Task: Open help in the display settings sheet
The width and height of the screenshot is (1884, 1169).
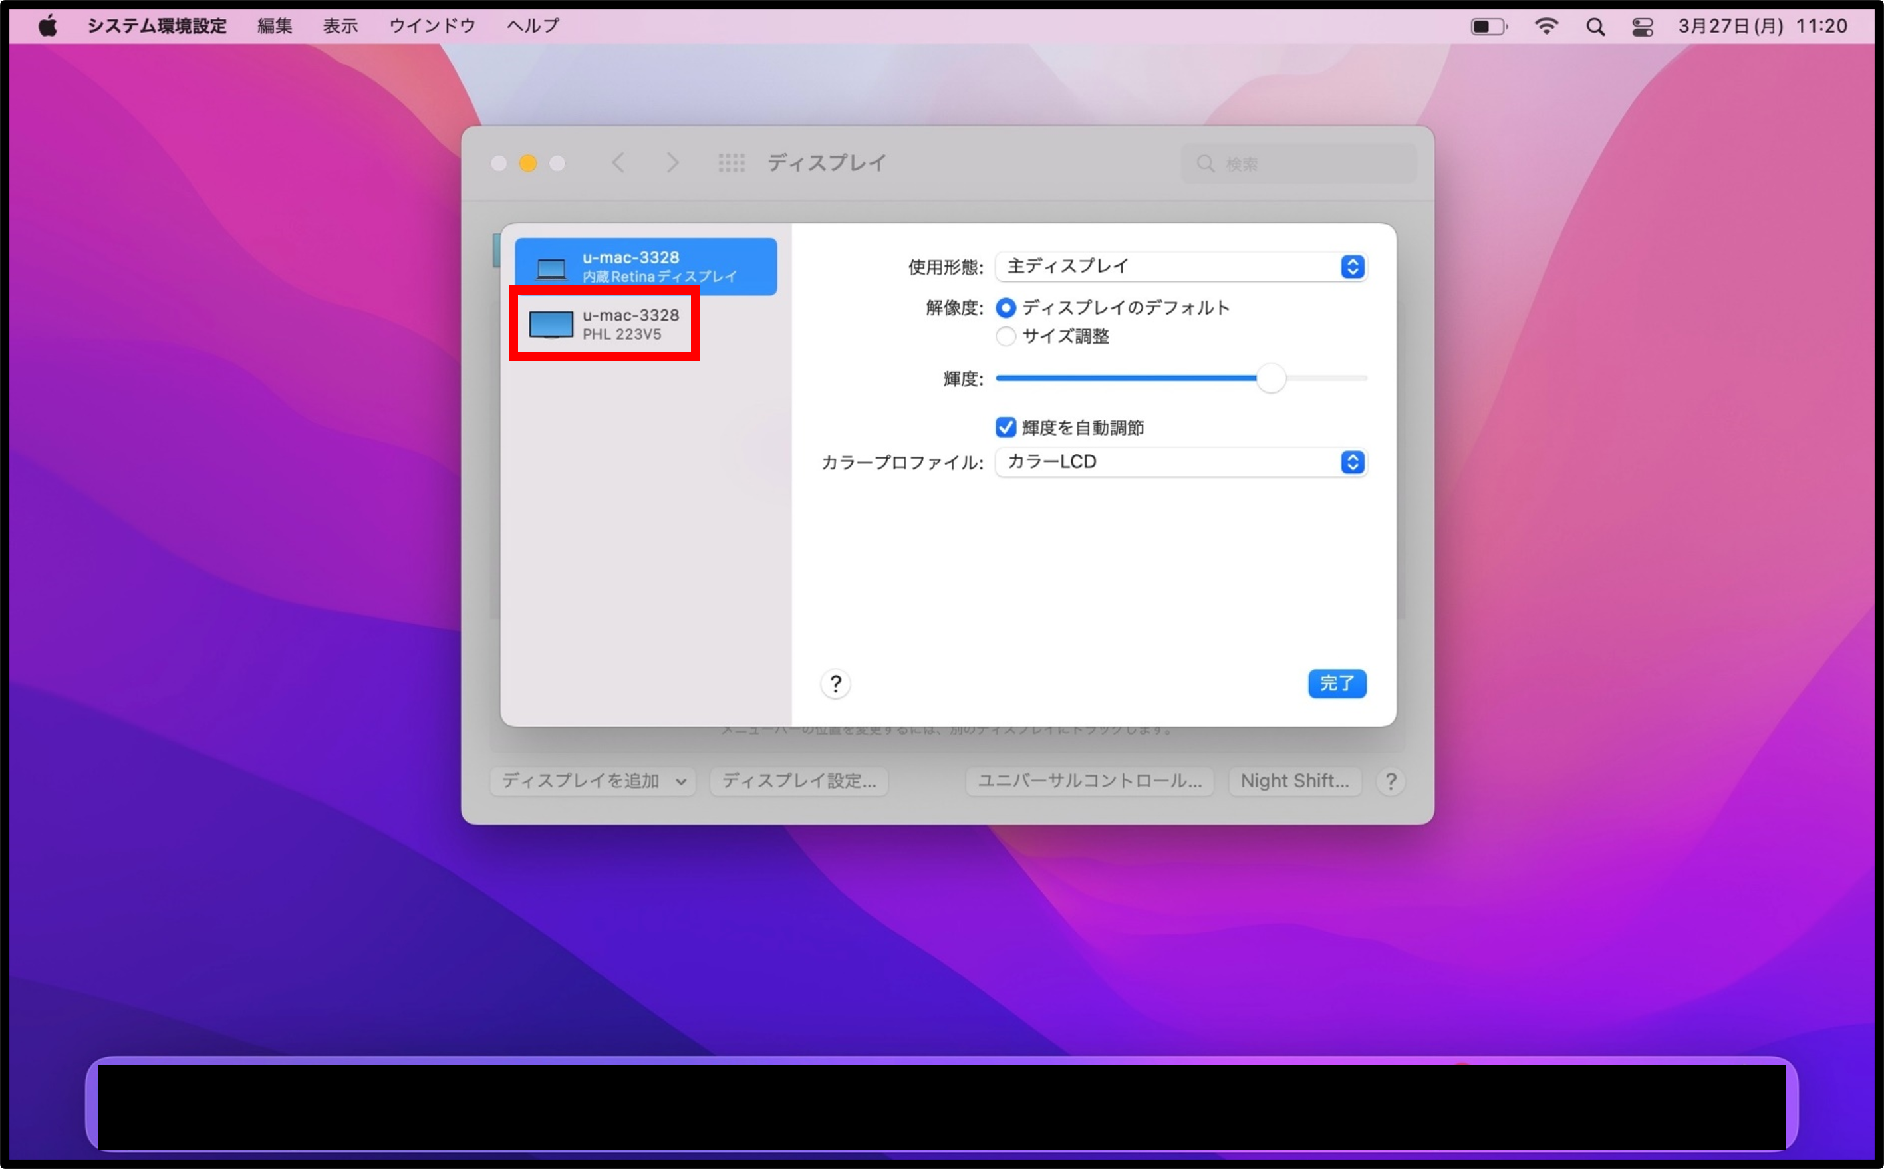Action: click(x=835, y=684)
